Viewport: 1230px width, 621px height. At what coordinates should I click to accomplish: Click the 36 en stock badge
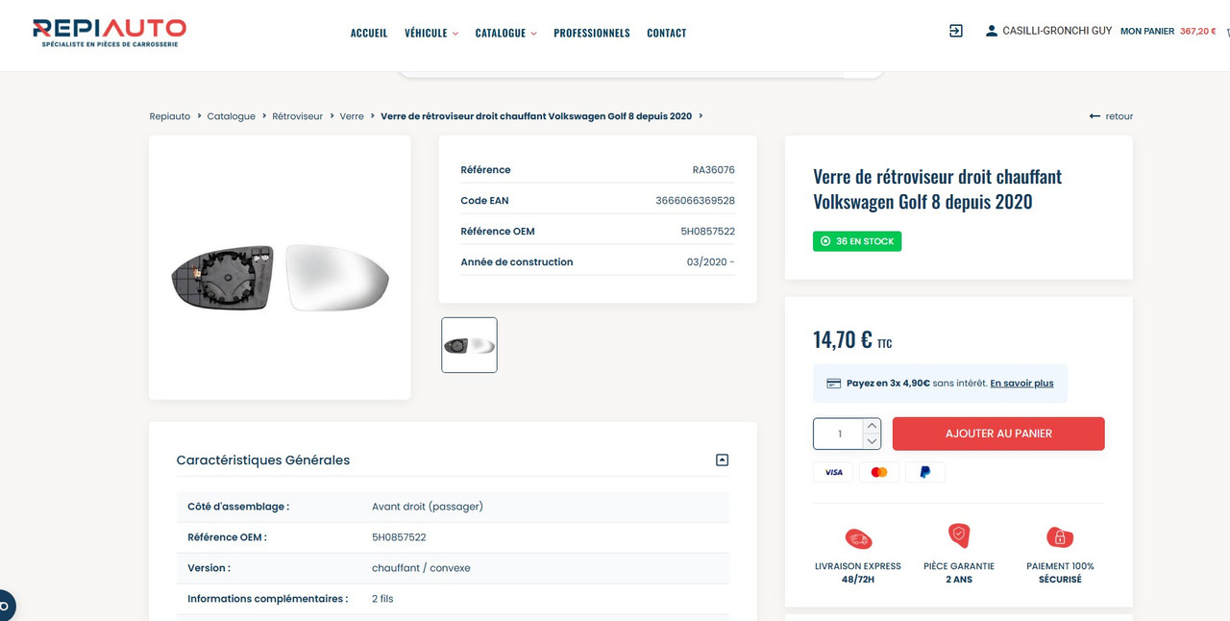point(857,241)
